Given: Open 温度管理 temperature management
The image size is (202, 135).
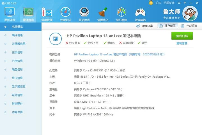Looking at the screenshot, I should pos(47,14).
